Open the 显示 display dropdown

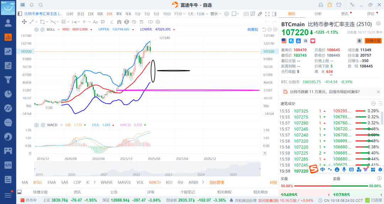[x=216, y=14]
